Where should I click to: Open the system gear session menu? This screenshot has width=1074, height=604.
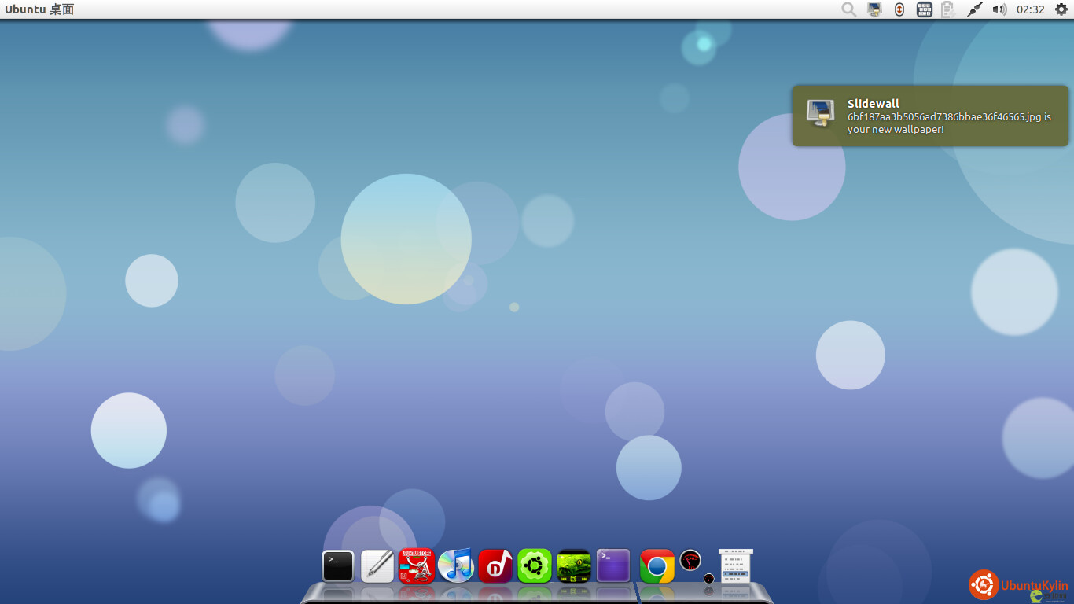1061,9
